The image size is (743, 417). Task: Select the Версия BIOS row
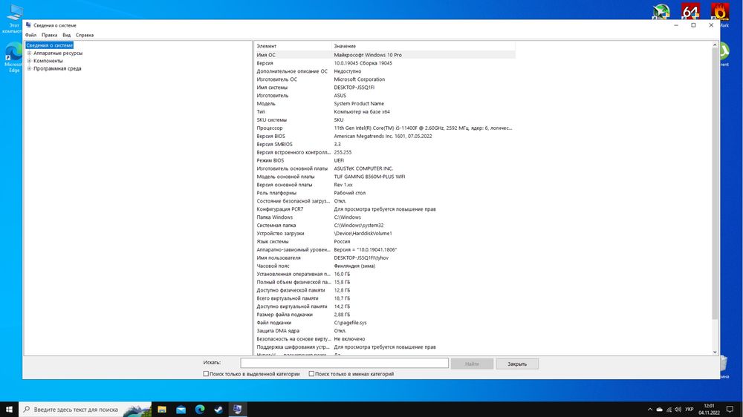(x=384, y=136)
